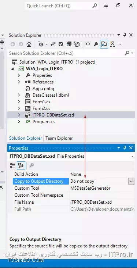Screen dimensions: 137x268
Task: Open the Pending Changes Filter clock icon
Action: (41, 44)
